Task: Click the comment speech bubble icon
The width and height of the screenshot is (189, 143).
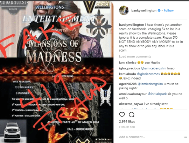Action: (x=132, y=115)
